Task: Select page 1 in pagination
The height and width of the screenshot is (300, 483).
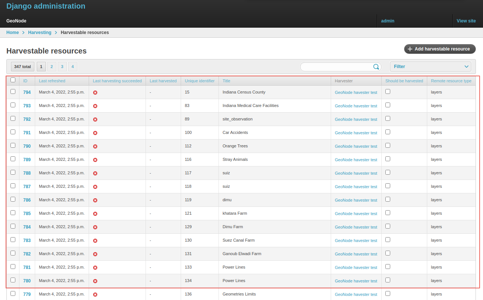Action: (41, 67)
